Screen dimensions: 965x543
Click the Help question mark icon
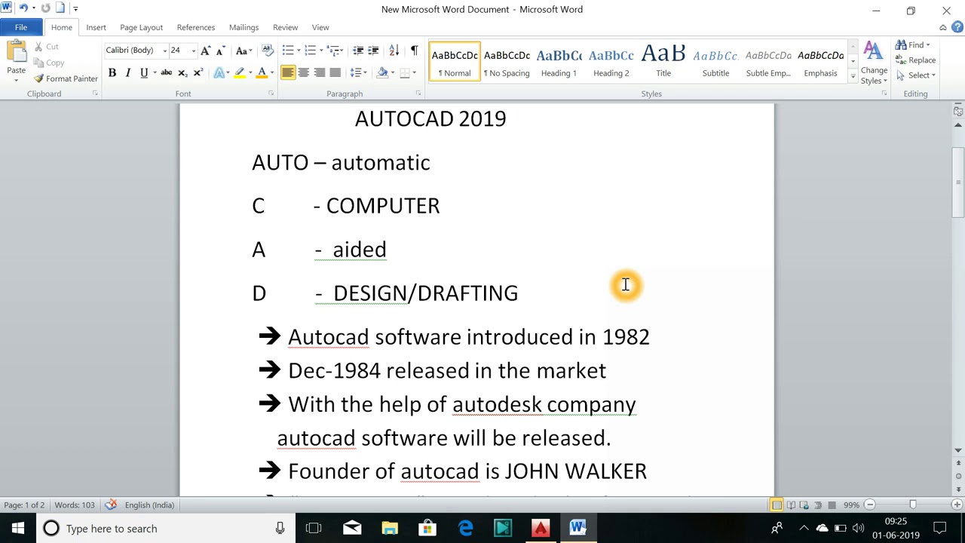click(x=957, y=27)
